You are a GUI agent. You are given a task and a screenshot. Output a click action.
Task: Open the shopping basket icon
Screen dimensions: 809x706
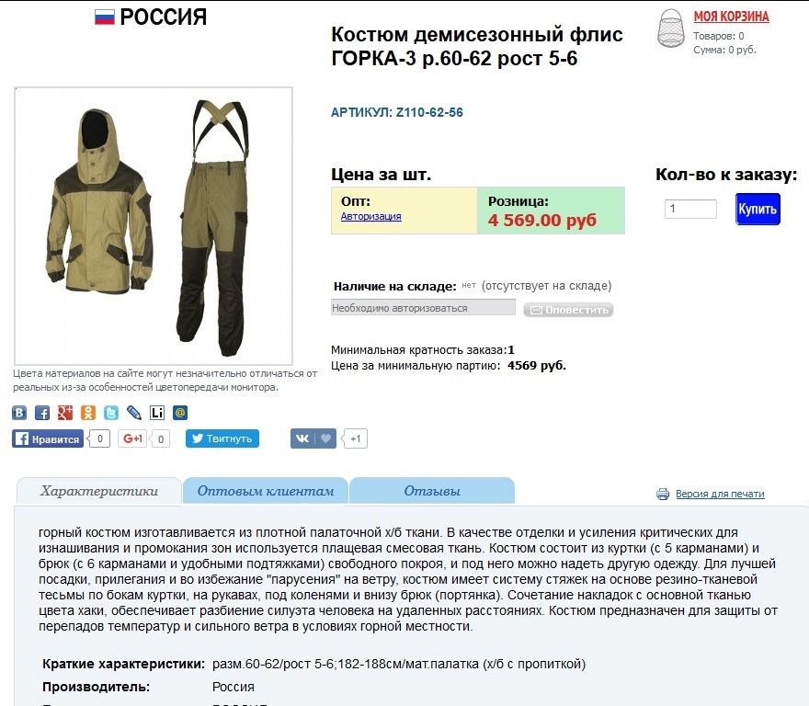(x=671, y=28)
